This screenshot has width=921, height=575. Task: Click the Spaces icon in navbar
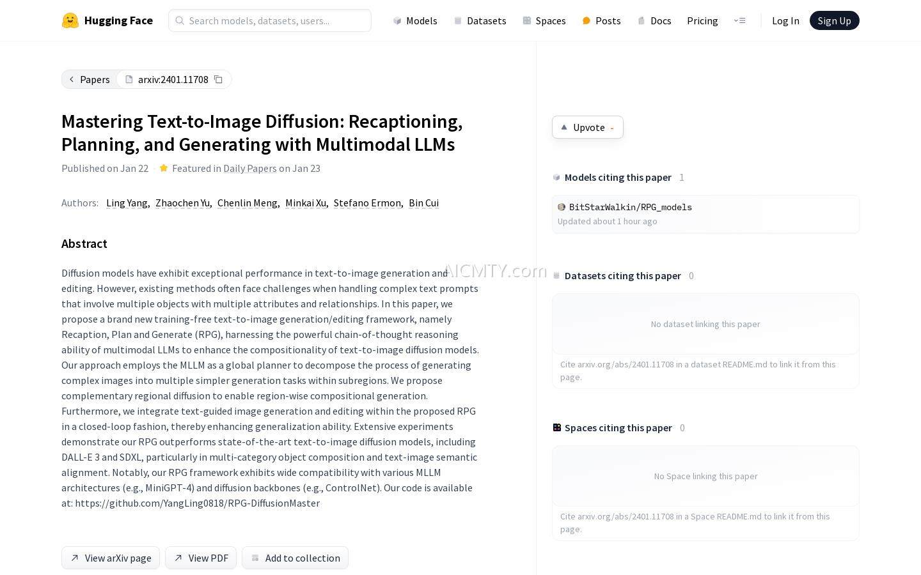click(527, 20)
